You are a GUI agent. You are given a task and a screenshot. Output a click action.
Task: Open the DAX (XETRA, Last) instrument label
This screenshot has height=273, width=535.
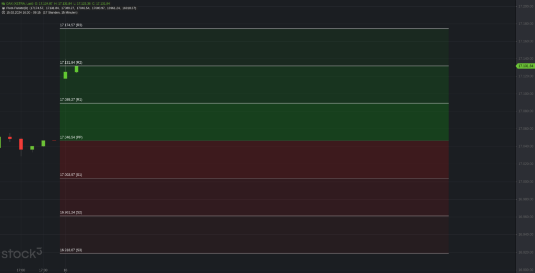pos(20,4)
